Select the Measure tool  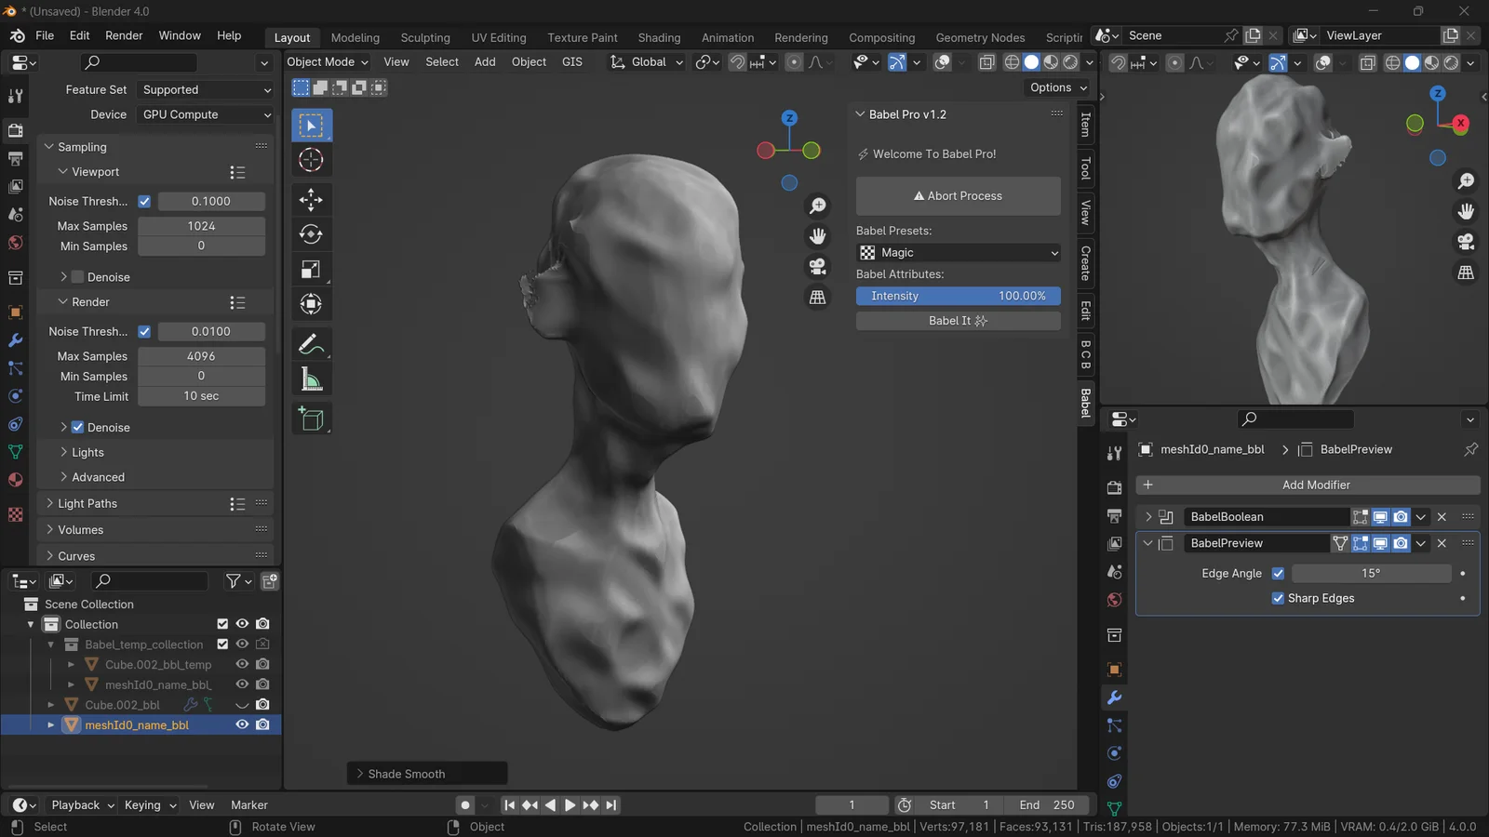(x=311, y=379)
